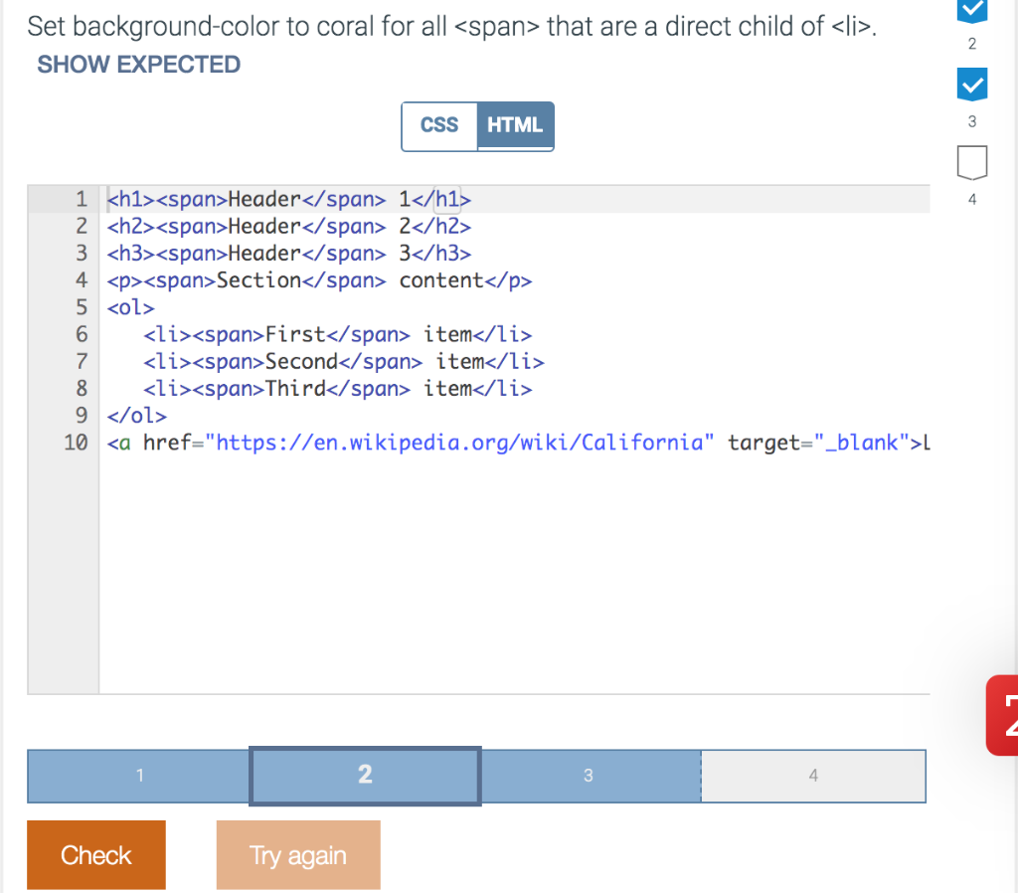The width and height of the screenshot is (1018, 893).
Task: Click inside the code editor area
Action: 497,547
